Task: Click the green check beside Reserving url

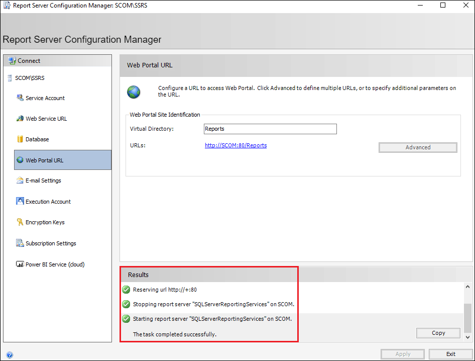Action: click(126, 290)
